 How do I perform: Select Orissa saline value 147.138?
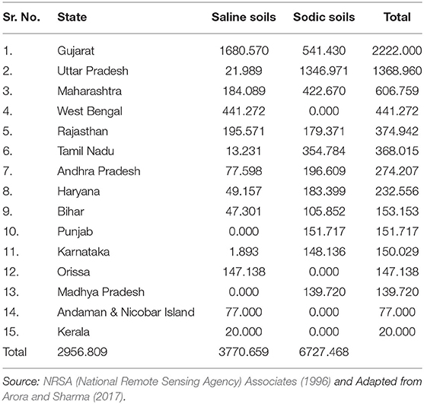[244, 272]
